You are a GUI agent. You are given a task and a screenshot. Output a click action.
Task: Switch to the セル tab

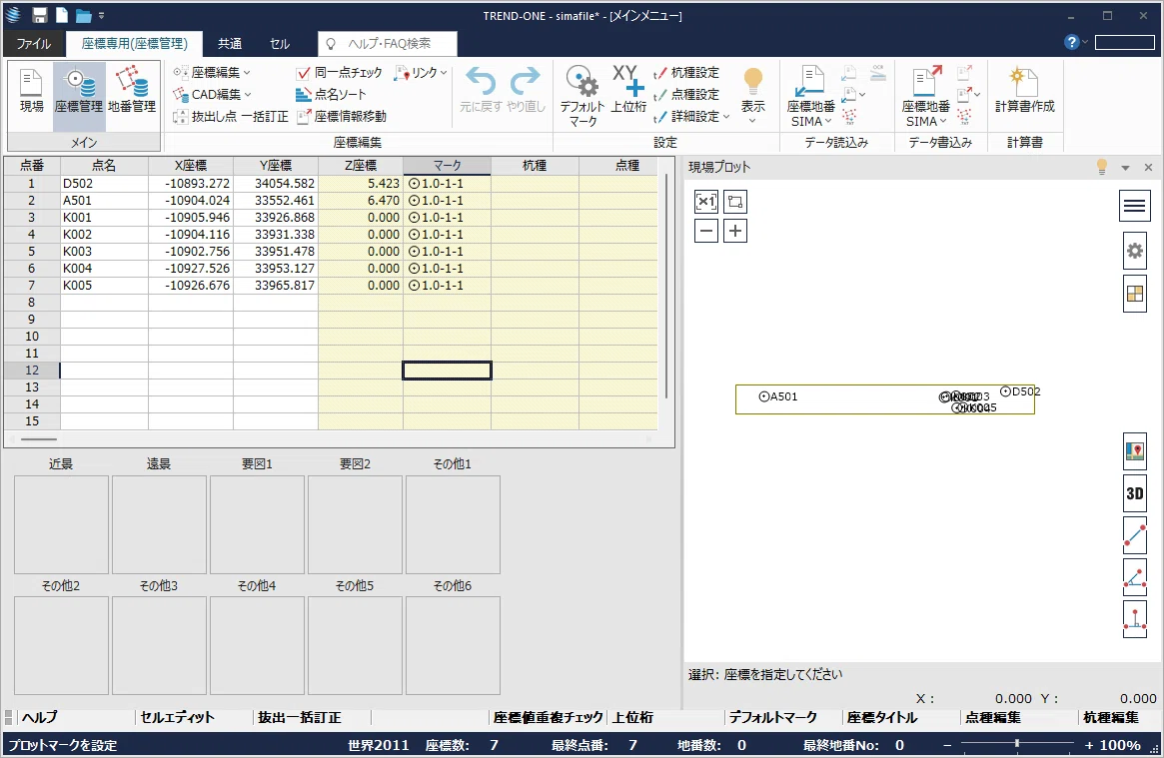[x=279, y=44]
